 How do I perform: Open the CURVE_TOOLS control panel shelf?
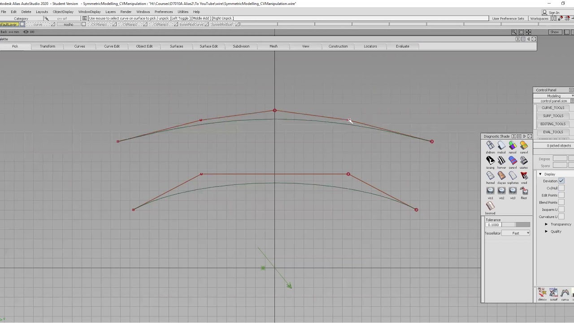[553, 108]
